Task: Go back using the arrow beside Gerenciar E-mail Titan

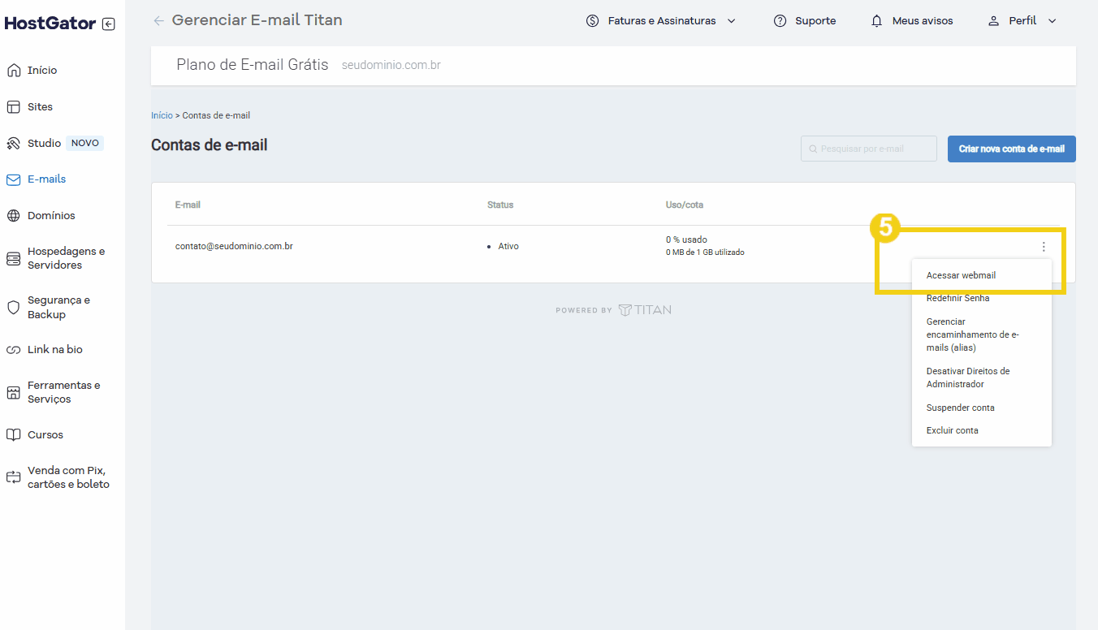Action: (158, 20)
